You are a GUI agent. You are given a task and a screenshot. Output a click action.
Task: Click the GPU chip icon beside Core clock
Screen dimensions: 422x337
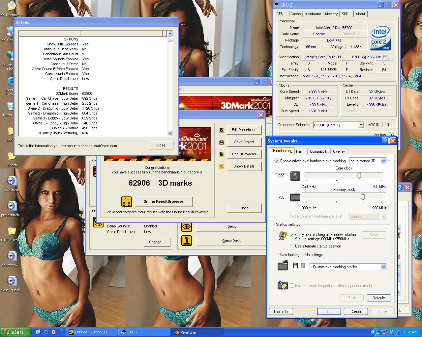pyautogui.click(x=295, y=176)
